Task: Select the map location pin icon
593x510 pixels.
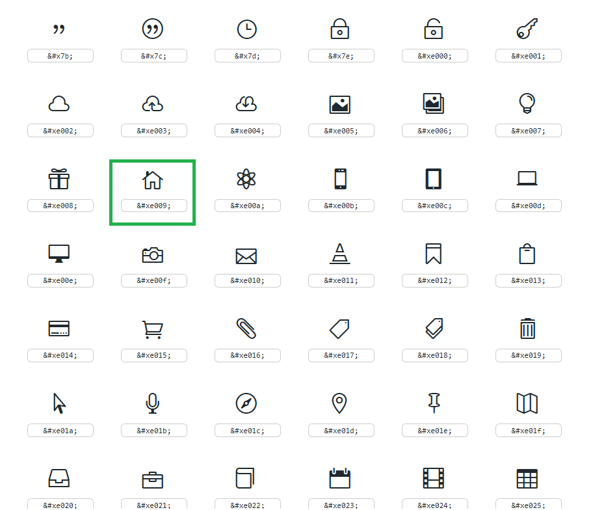Action: [339, 403]
